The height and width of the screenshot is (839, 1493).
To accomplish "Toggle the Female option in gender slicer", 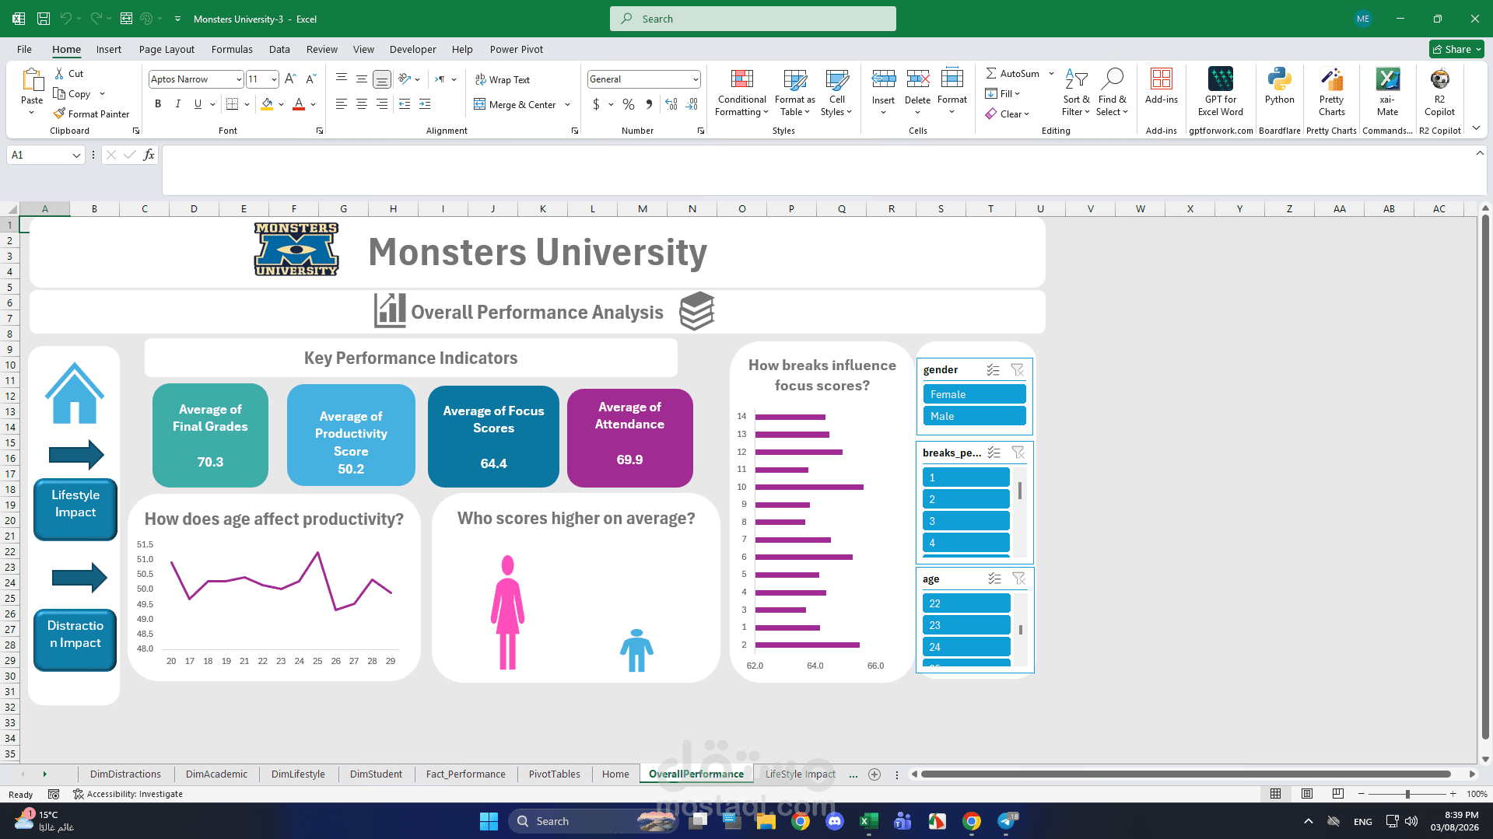I will click(974, 394).
